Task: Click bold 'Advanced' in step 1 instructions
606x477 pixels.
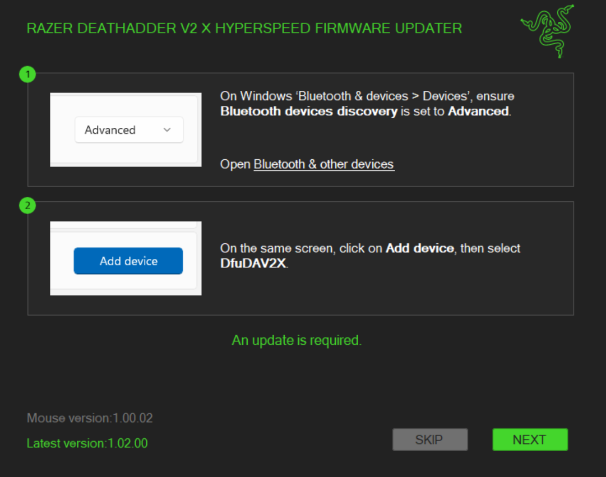Action: [478, 112]
